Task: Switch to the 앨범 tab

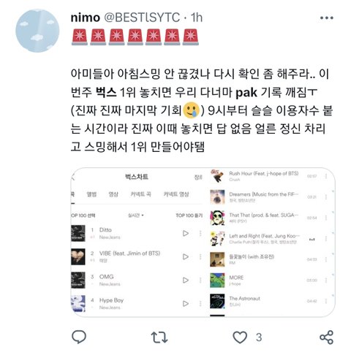Action: click(x=91, y=194)
